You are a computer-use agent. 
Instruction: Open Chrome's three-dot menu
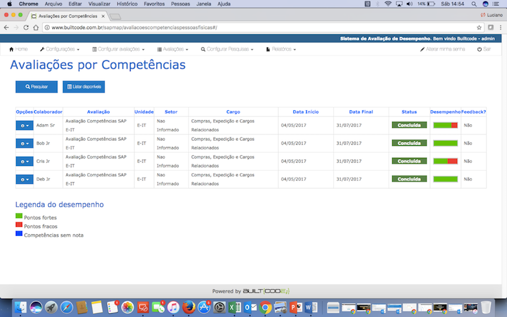pyautogui.click(x=501, y=27)
